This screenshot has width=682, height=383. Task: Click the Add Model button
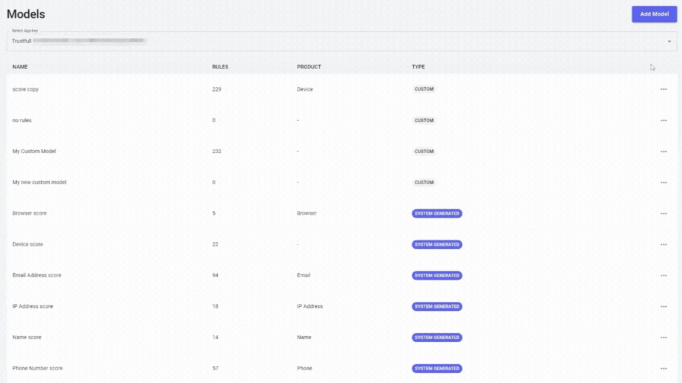coord(654,14)
